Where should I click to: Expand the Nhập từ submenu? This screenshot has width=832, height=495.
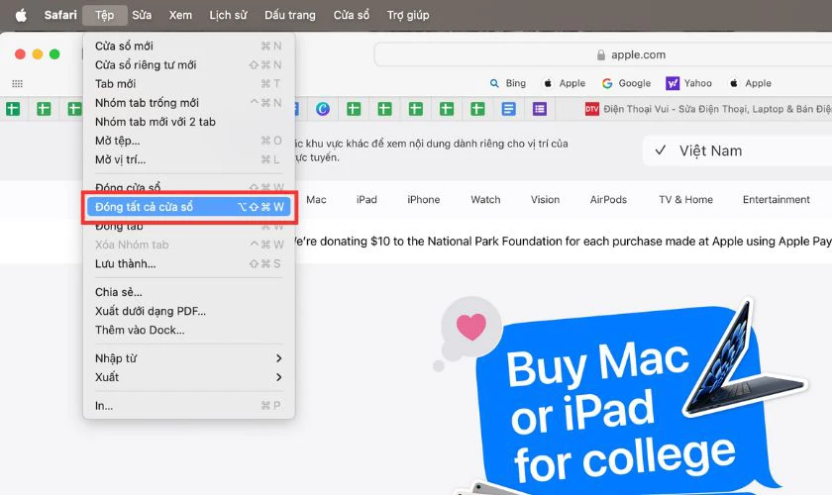click(x=188, y=358)
